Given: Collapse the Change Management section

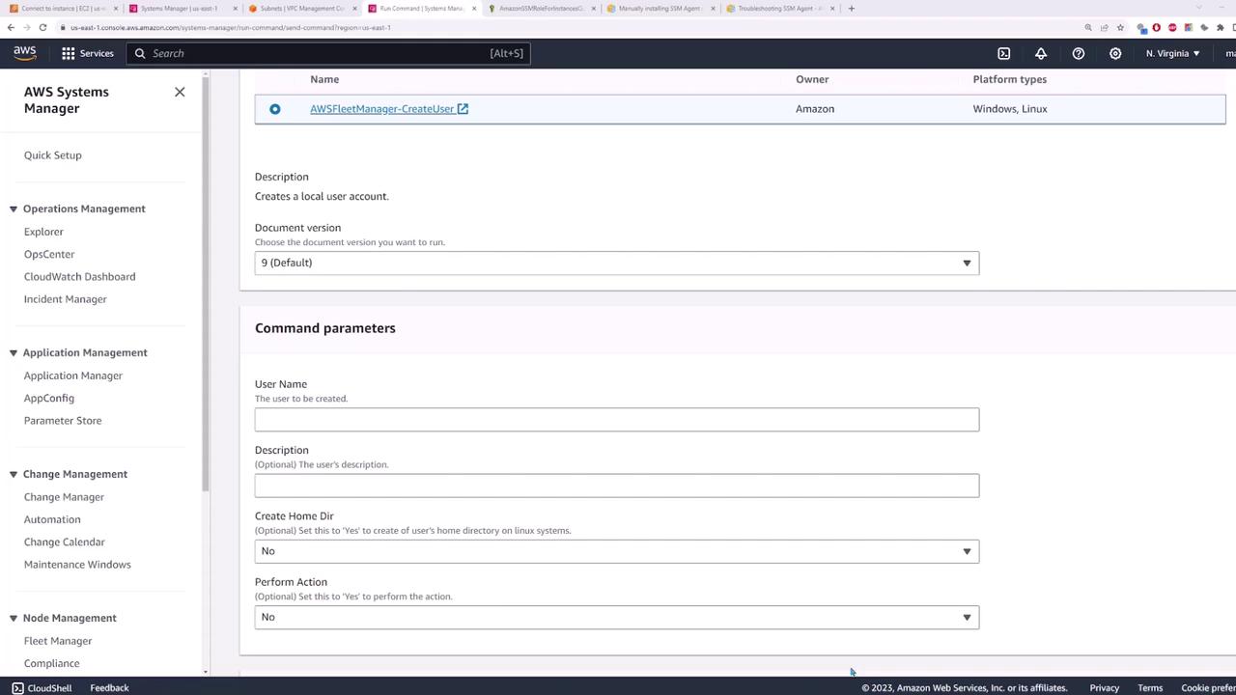Looking at the screenshot, I should (x=14, y=474).
